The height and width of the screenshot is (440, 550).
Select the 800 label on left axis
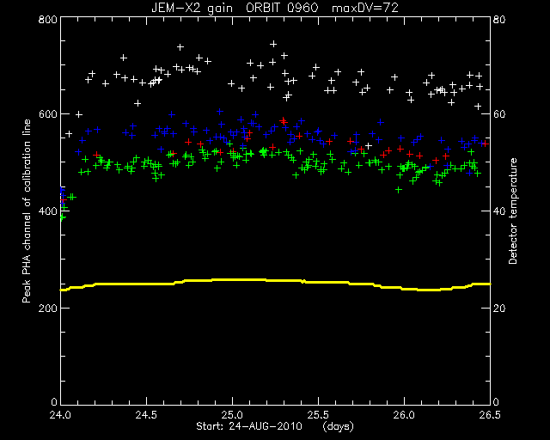coord(48,19)
